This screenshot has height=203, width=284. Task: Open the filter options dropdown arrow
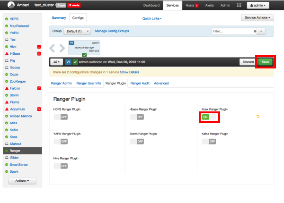click(x=261, y=31)
